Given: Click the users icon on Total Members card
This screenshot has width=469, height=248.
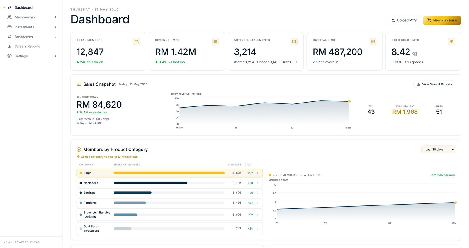Looking at the screenshot, I should pos(137,42).
